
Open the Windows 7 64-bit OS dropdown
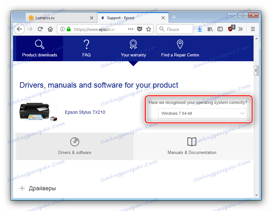point(202,113)
